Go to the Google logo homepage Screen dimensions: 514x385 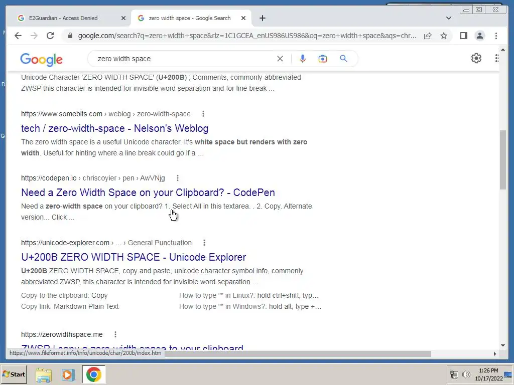pos(41,59)
